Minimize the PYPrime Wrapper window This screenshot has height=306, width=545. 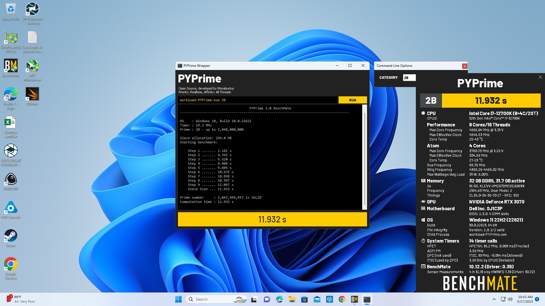point(337,65)
